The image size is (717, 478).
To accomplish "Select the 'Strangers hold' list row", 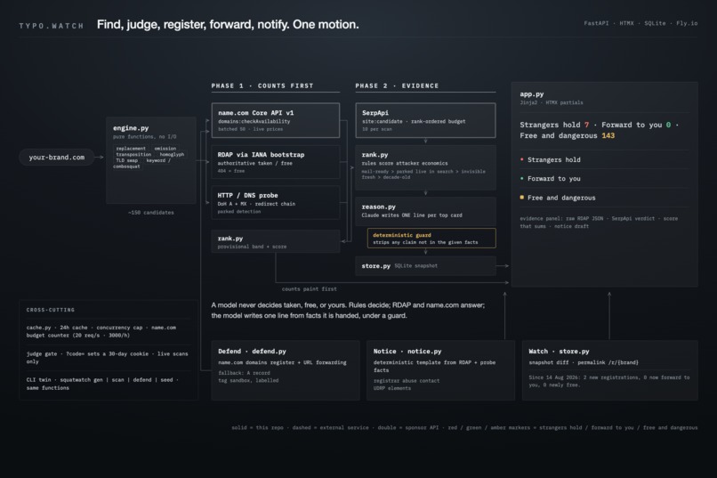I will 604,159.
